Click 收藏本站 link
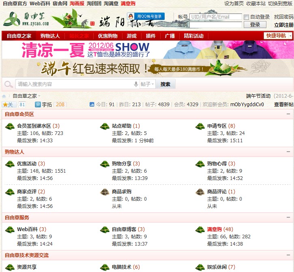 256,3
